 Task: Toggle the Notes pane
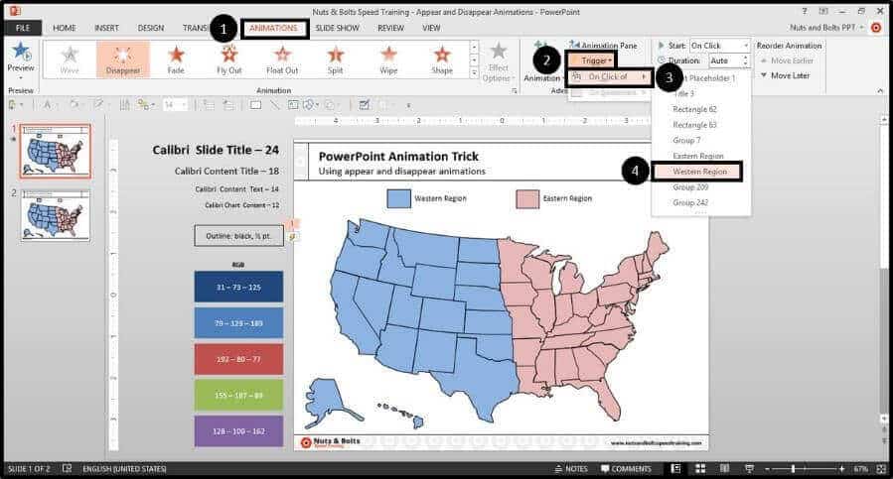tap(570, 469)
